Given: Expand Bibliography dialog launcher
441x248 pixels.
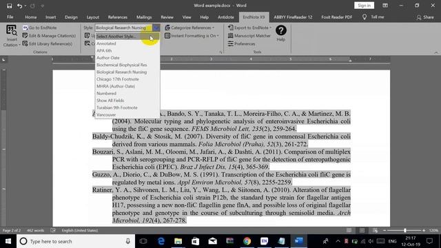Looking at the screenshot, I should pos(221,52).
